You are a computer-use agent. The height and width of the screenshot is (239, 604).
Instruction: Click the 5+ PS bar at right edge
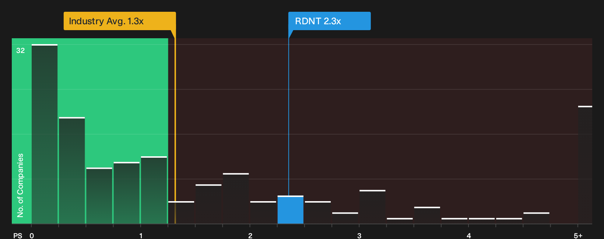click(x=585, y=165)
